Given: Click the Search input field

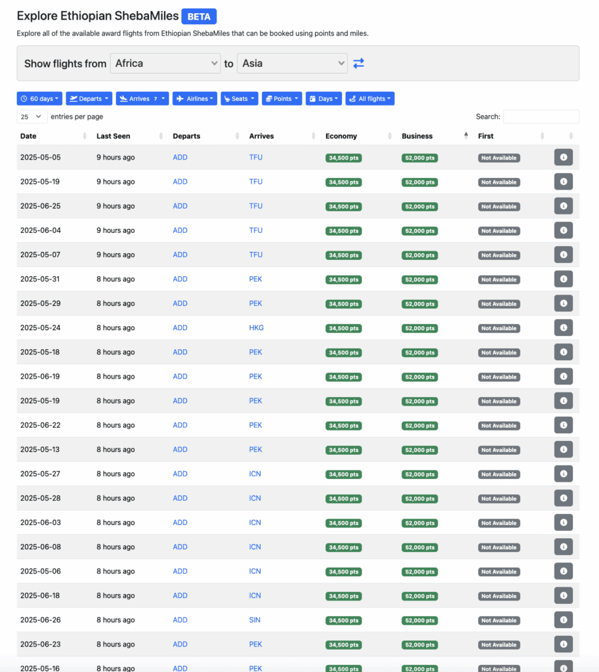Looking at the screenshot, I should point(541,116).
